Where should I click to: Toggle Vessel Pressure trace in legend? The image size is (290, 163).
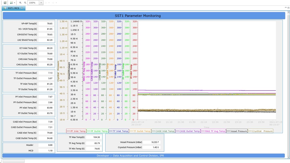coord(237,131)
